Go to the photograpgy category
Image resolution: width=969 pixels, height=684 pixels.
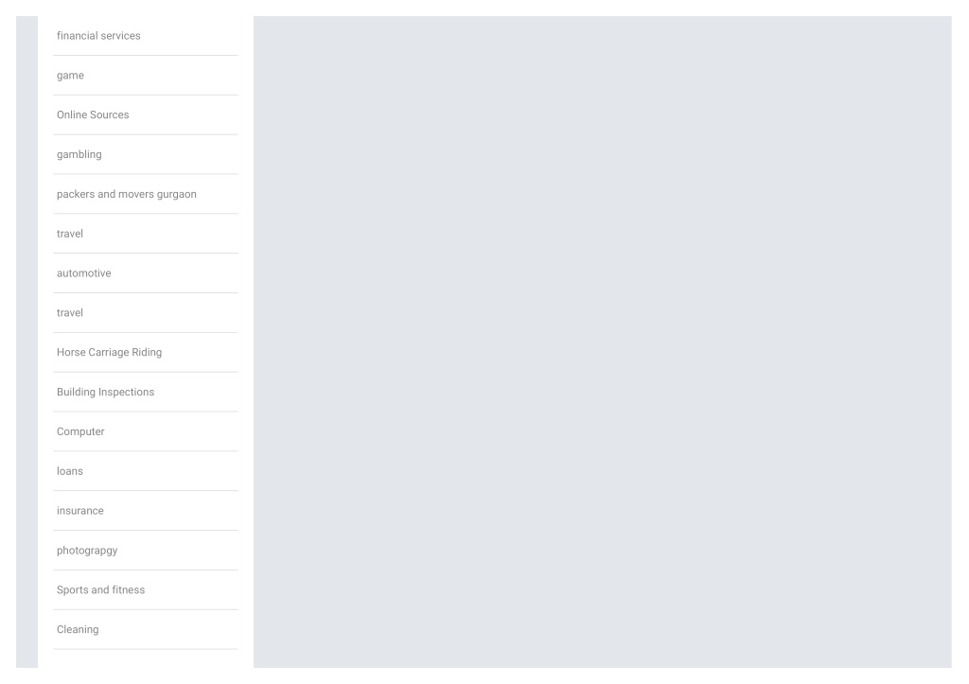pyautogui.click(x=87, y=550)
